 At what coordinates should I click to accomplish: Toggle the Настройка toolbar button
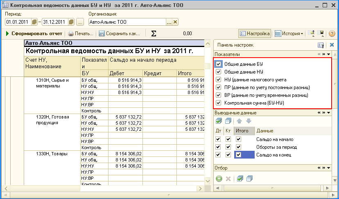pyautogui.click(x=255, y=34)
